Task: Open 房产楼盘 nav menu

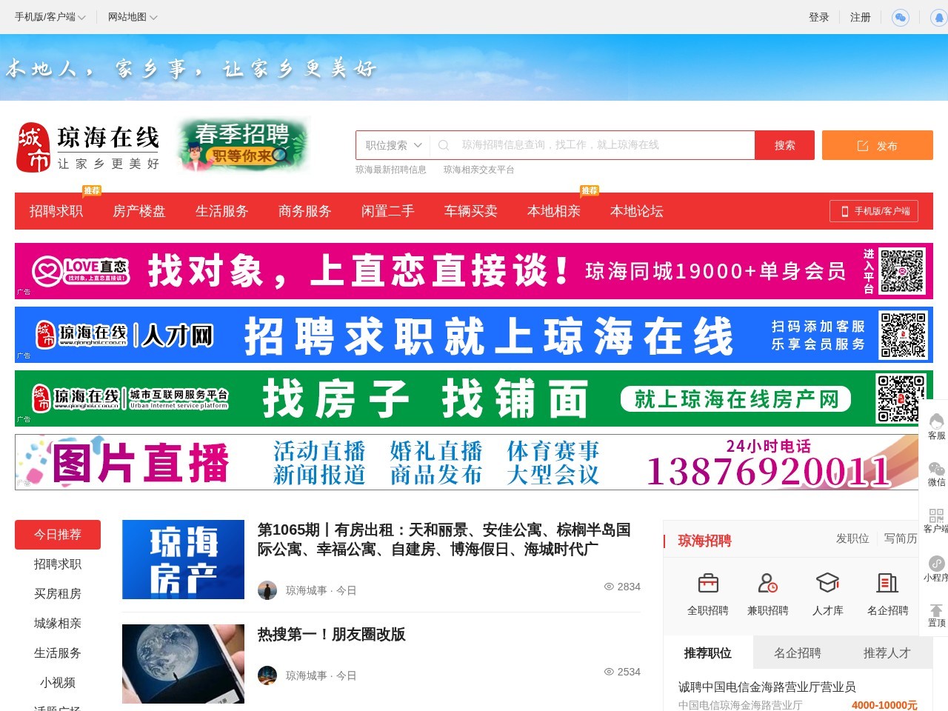Action: [x=139, y=211]
